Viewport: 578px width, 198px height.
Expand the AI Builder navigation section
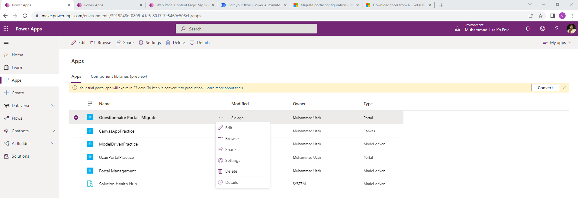(x=53, y=143)
